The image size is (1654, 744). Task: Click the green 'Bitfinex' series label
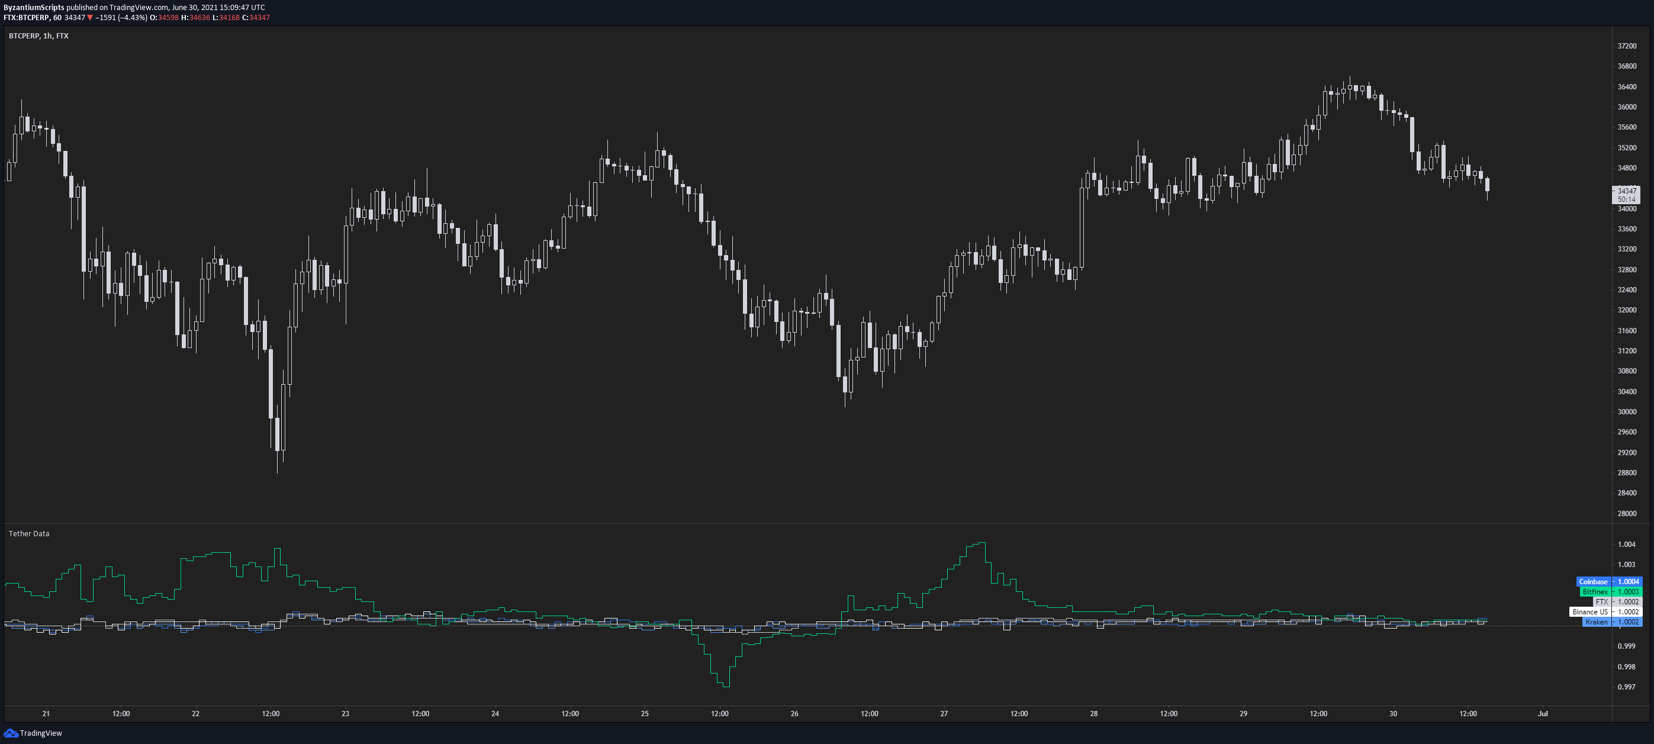pos(1595,592)
